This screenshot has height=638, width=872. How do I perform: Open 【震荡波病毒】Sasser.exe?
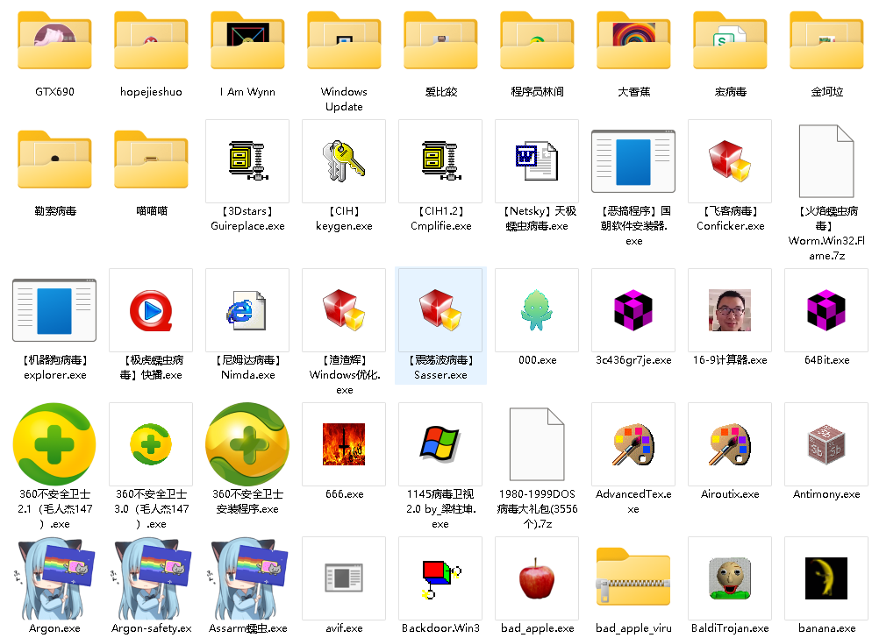click(440, 309)
